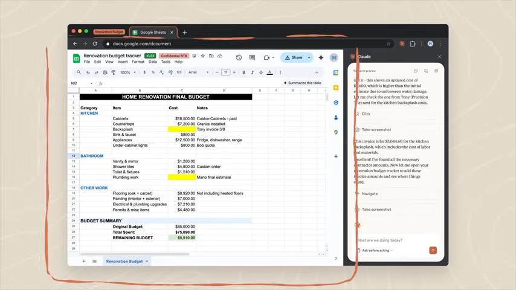Open the name box N12 dropdown arrow
This screenshot has height=290, width=516.
point(91,83)
